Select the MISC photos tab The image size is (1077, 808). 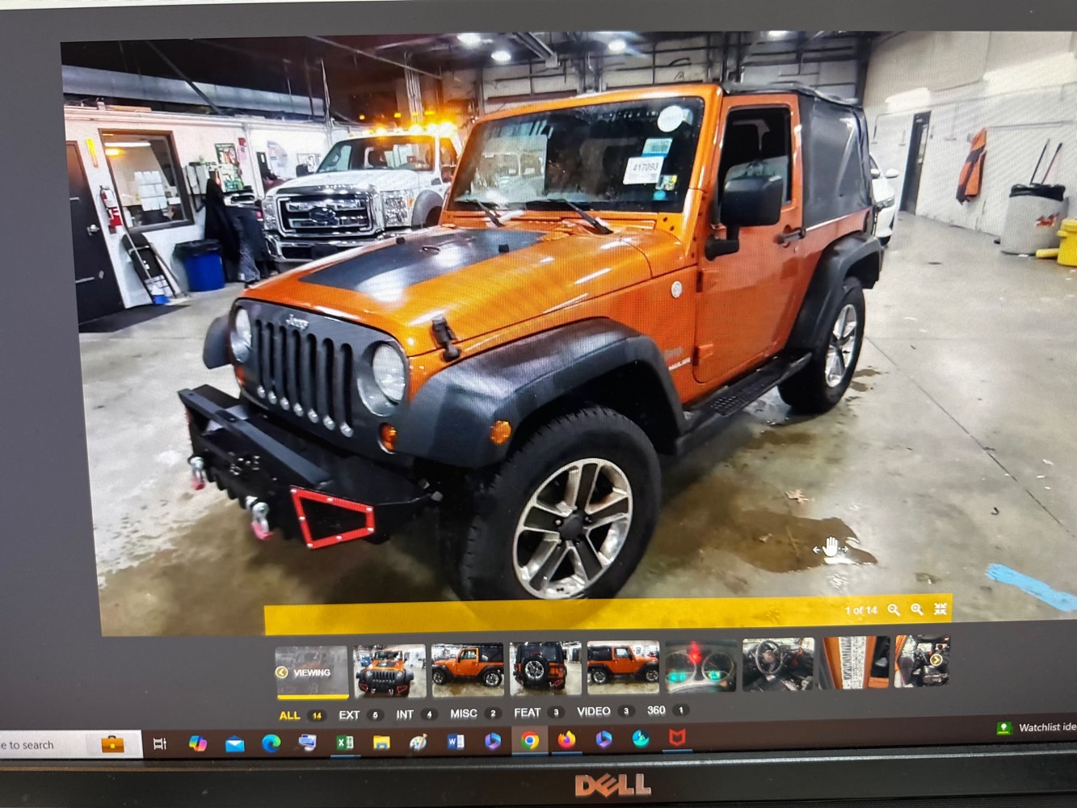coord(474,713)
